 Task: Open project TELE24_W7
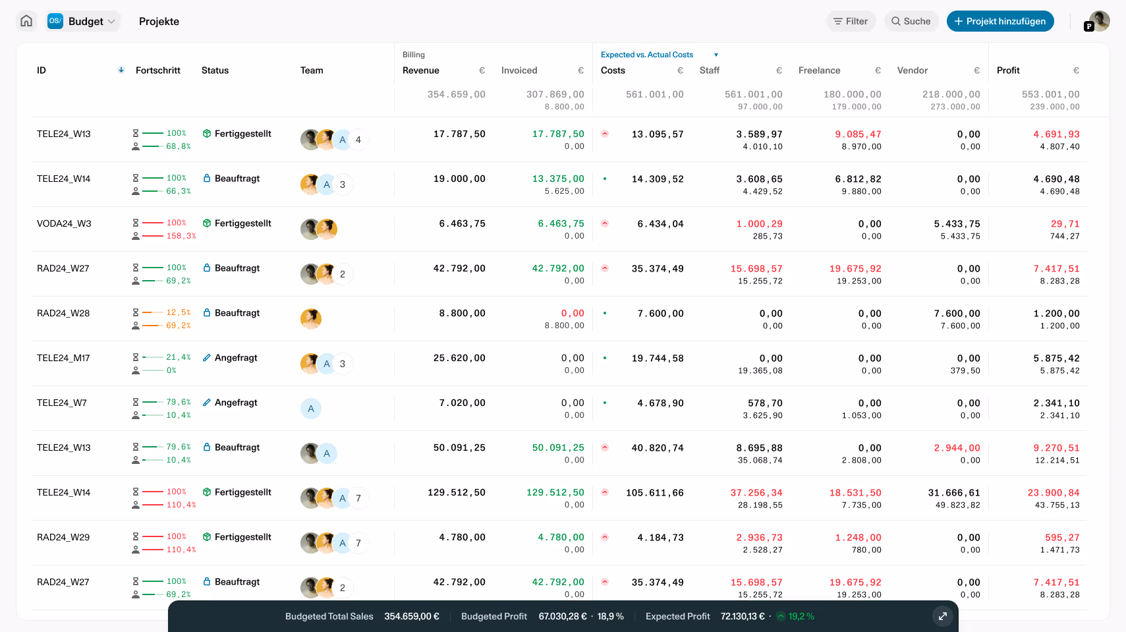(62, 403)
